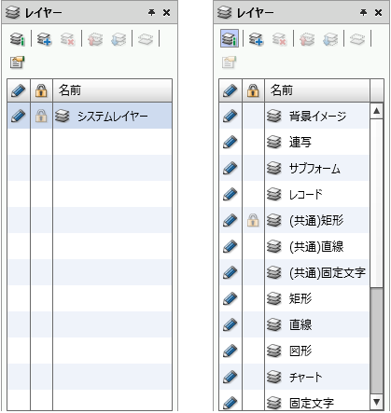Click add layer icon in left panel
Image resolution: width=391 pixels, height=413 pixels.
point(44,39)
